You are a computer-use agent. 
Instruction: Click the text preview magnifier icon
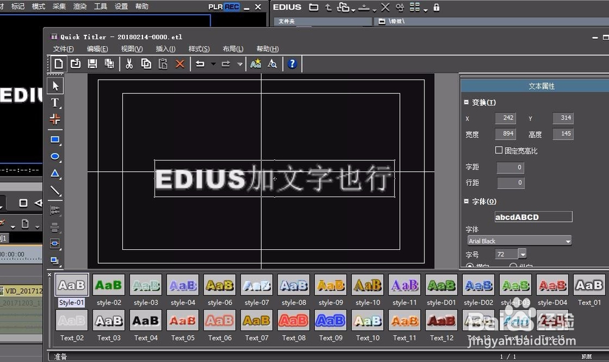272,64
